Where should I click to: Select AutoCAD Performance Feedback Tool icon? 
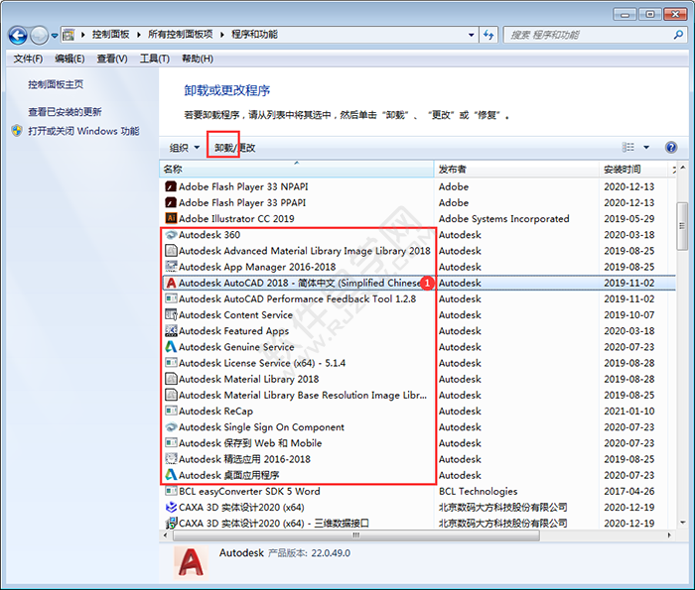(x=171, y=298)
